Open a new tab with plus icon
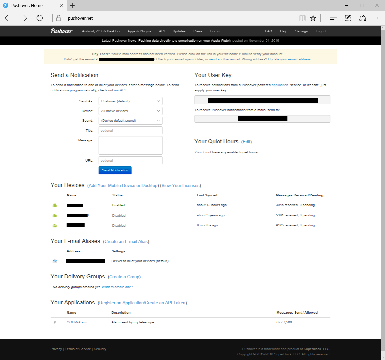385x360 pixels. [x=72, y=5]
